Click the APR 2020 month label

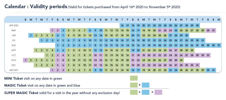tap(13, 25)
